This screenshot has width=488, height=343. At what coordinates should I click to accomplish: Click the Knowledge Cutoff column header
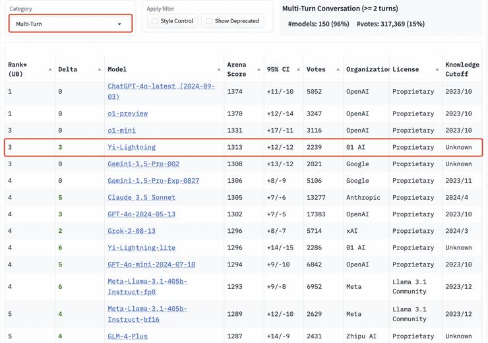(462, 69)
